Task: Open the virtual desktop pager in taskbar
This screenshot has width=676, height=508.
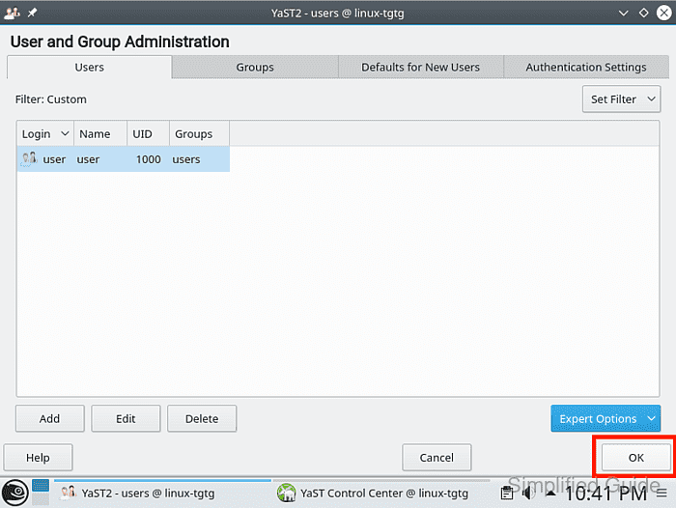Action: coord(41,493)
